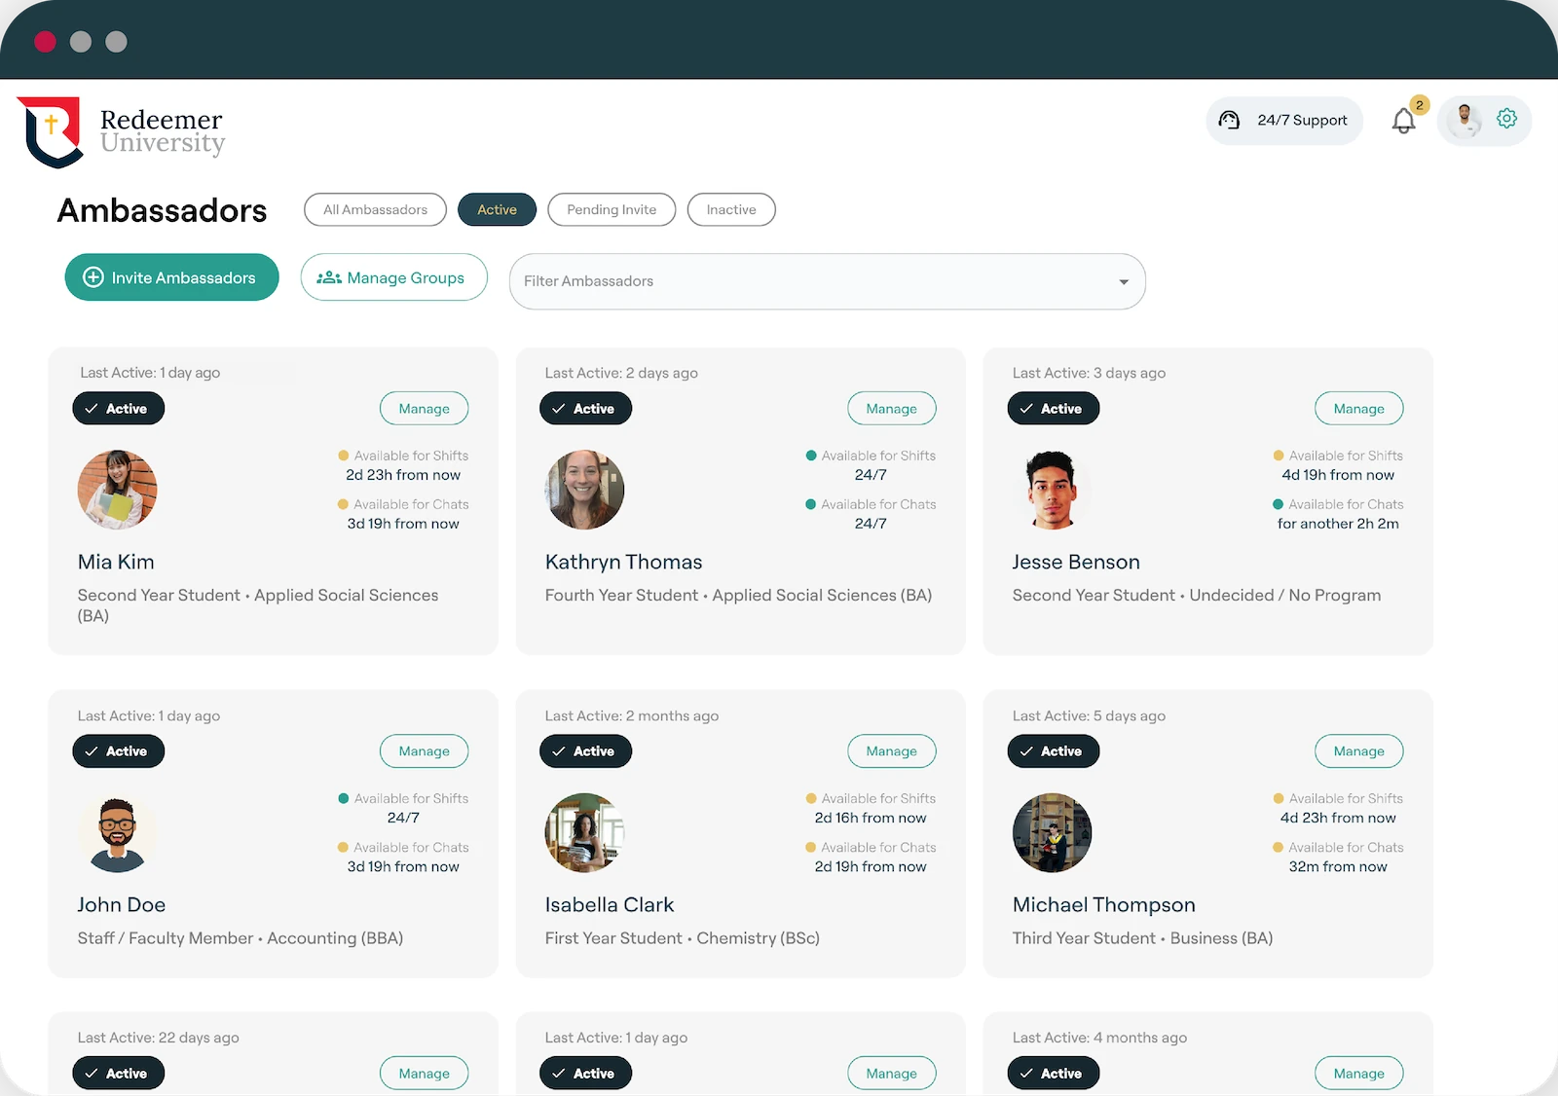Select the All Ambassadors tab
The height and width of the screenshot is (1096, 1558).
click(x=375, y=209)
